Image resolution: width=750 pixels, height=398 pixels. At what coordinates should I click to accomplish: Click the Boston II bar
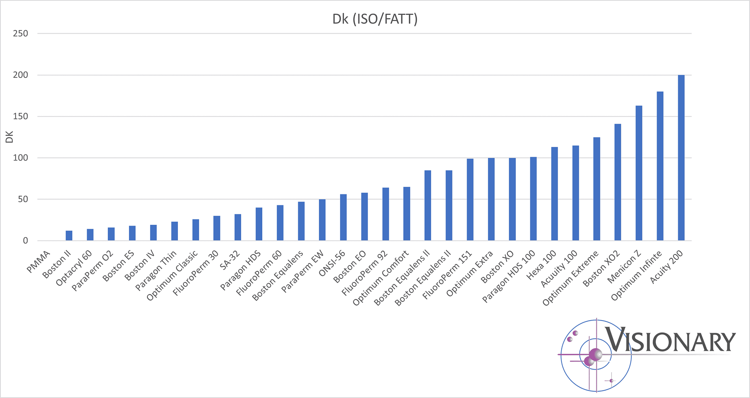69,236
